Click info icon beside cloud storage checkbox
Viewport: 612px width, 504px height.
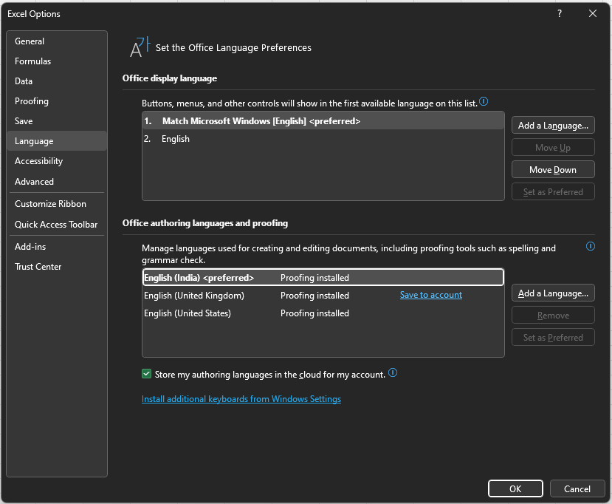coord(393,373)
